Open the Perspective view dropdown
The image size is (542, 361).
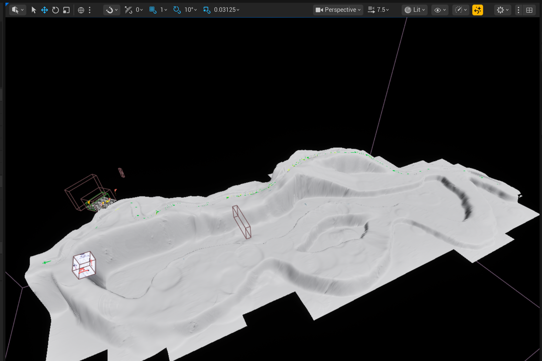[338, 10]
